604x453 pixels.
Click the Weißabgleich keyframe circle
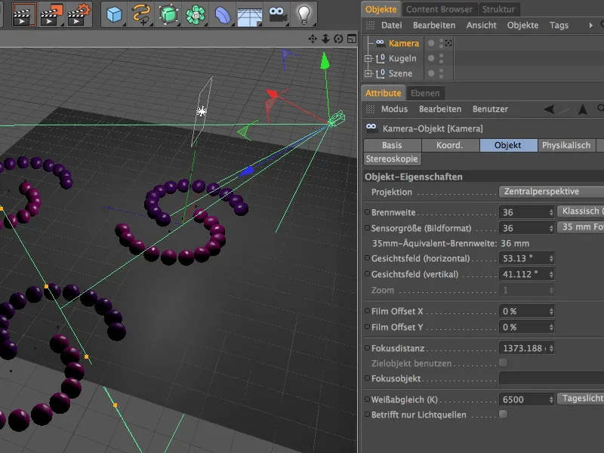click(367, 399)
